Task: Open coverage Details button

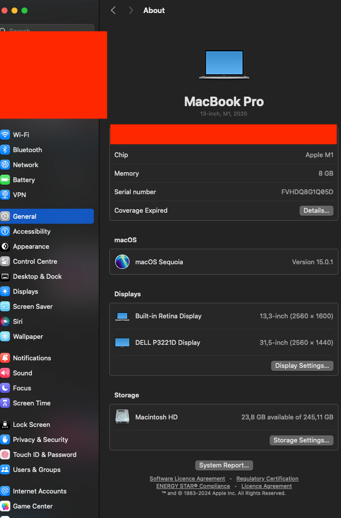Action: pyautogui.click(x=317, y=210)
